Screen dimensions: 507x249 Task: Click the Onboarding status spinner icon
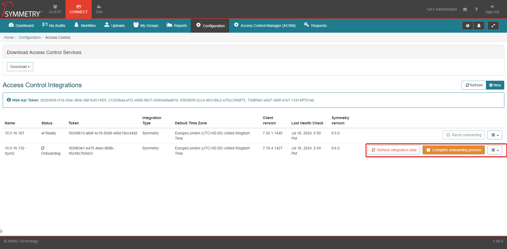point(43,148)
